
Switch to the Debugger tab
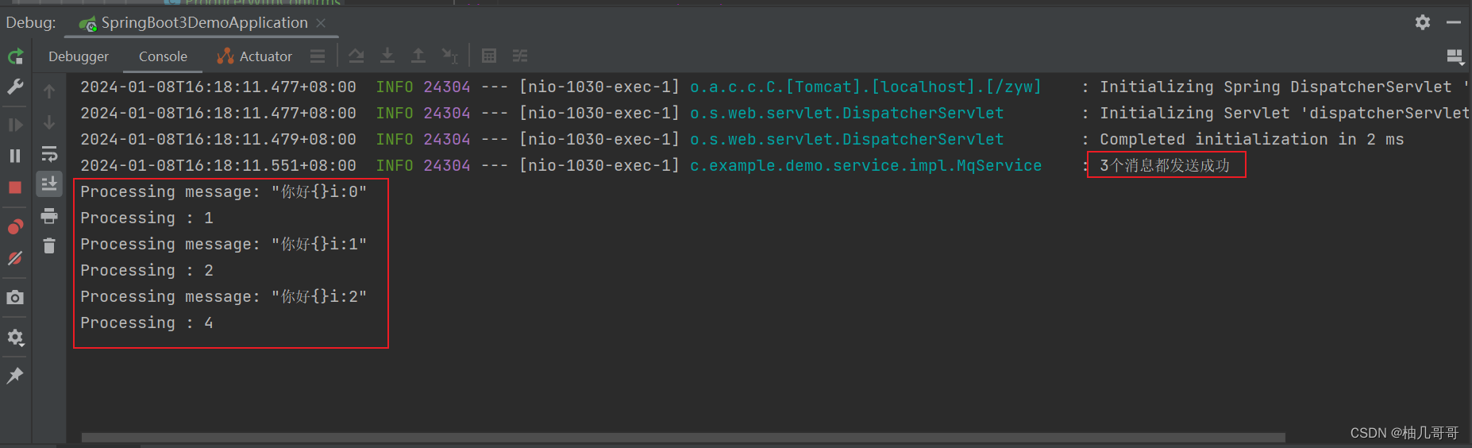[79, 56]
